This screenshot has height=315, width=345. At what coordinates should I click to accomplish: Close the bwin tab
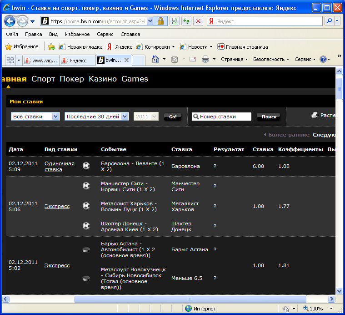[x=126, y=60]
